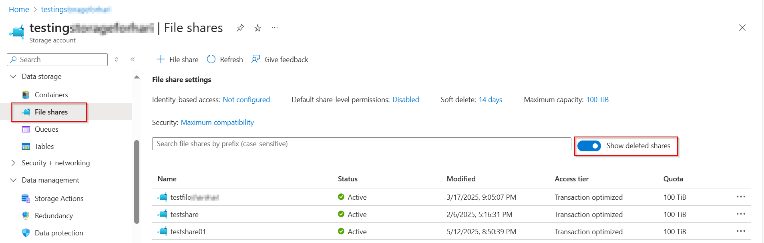Screen dimensions: 764x243
Task: Collapse the Data storage section
Action: pyautogui.click(x=13, y=76)
